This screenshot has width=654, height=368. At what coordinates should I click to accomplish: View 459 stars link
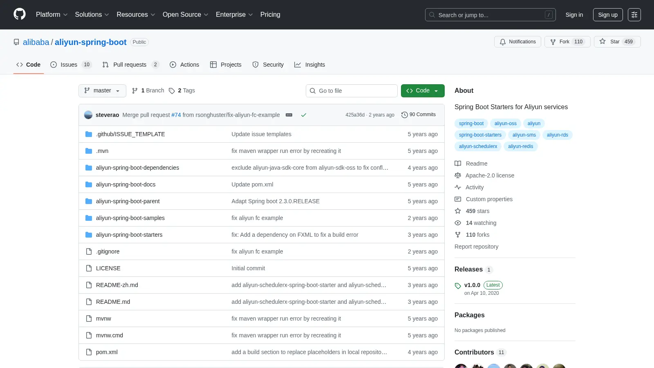472,211
